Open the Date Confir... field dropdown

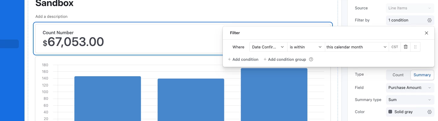(268, 47)
